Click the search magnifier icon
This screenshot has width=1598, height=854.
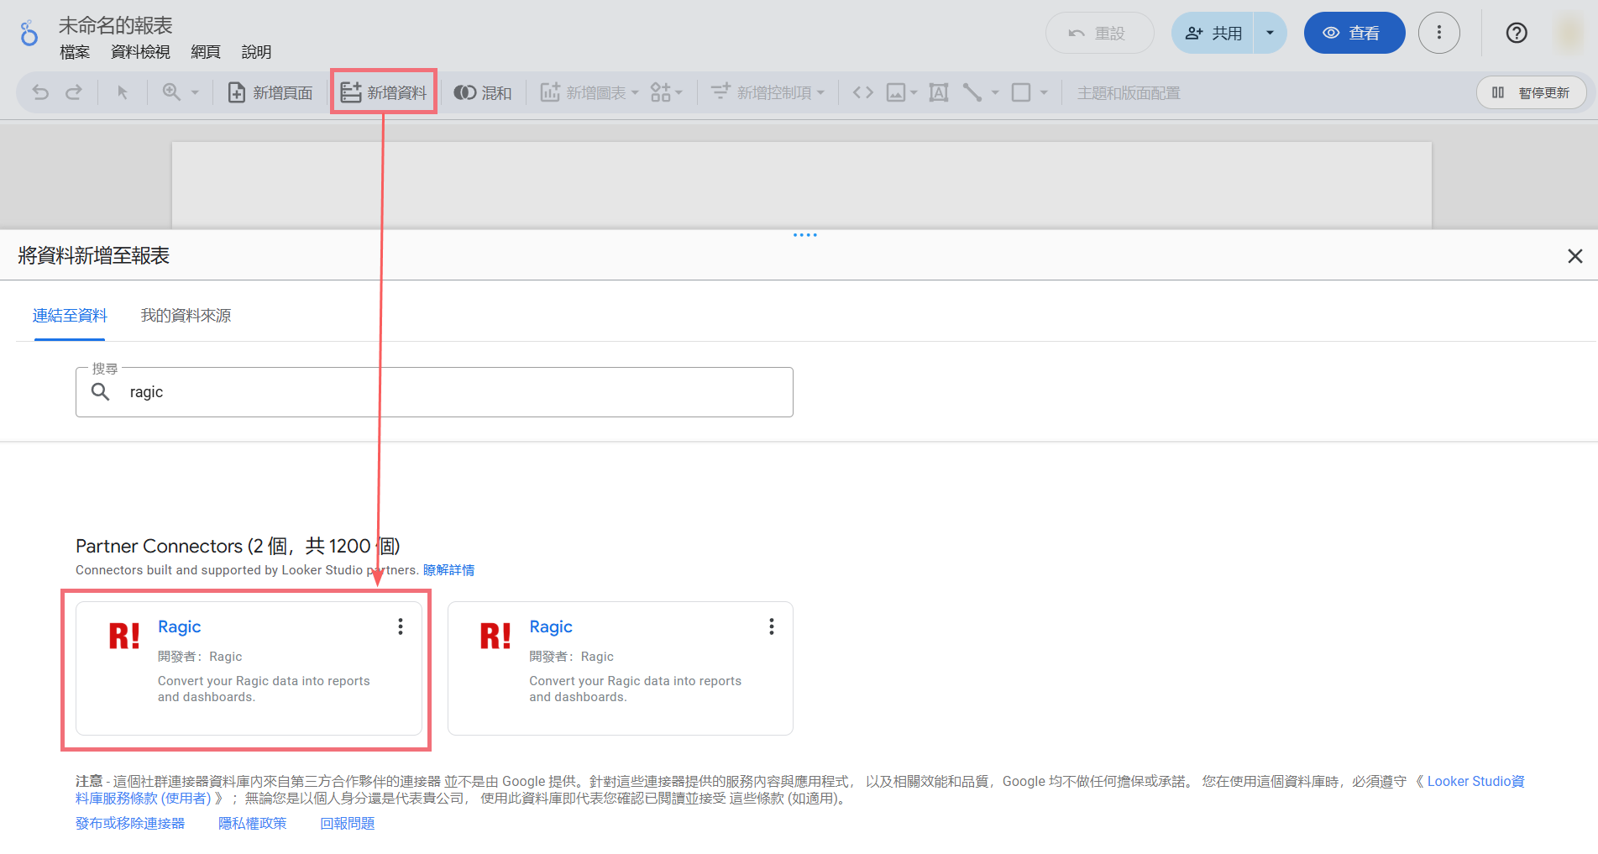pos(101,392)
